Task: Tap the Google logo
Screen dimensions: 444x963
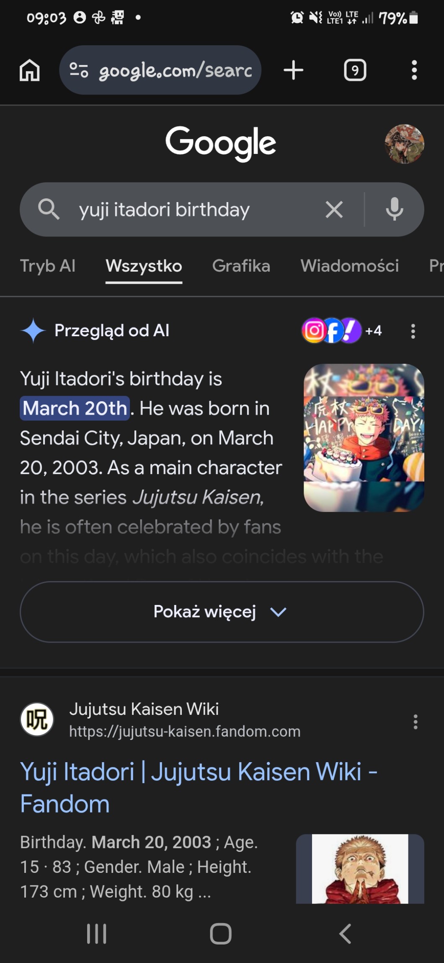Action: tap(221, 143)
